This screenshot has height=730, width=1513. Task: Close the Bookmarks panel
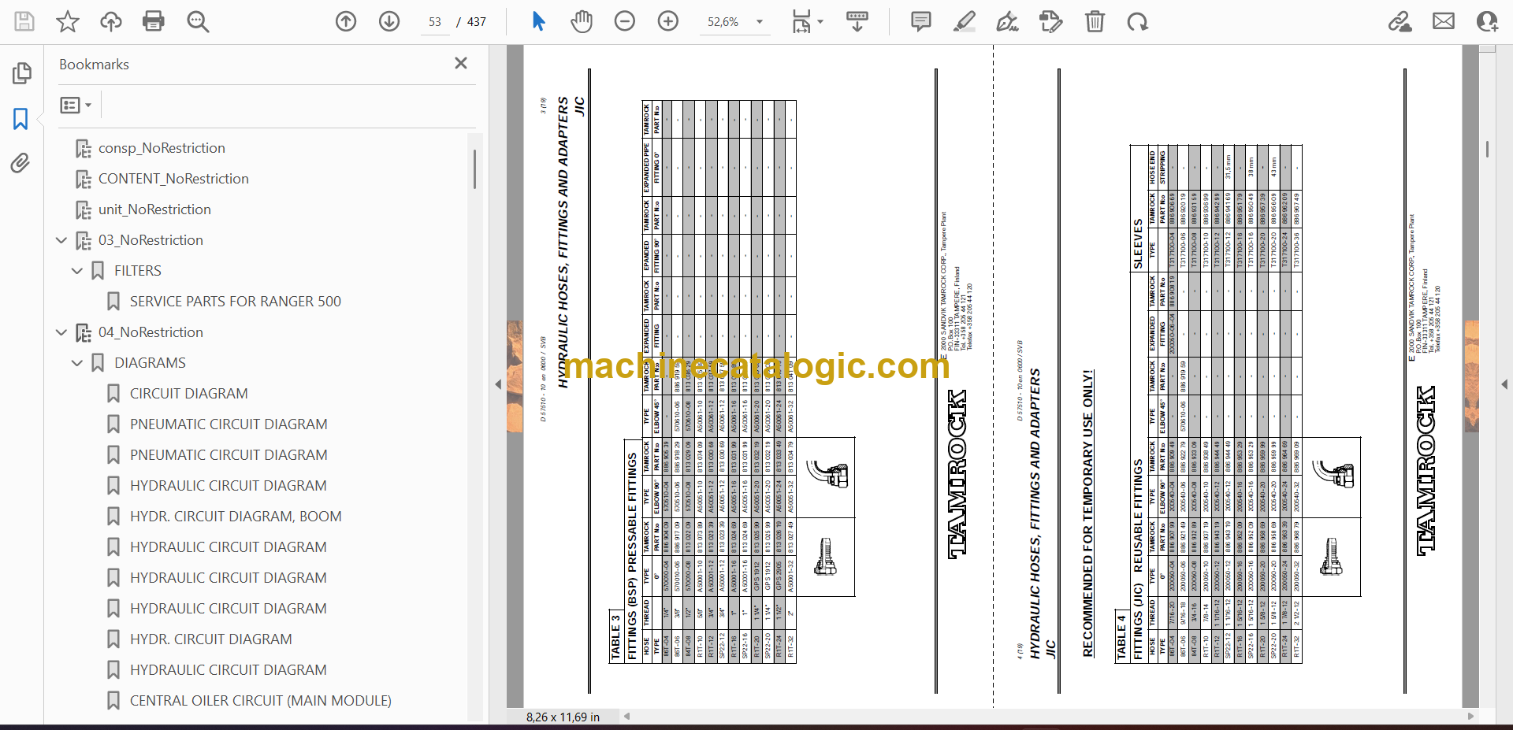461,63
